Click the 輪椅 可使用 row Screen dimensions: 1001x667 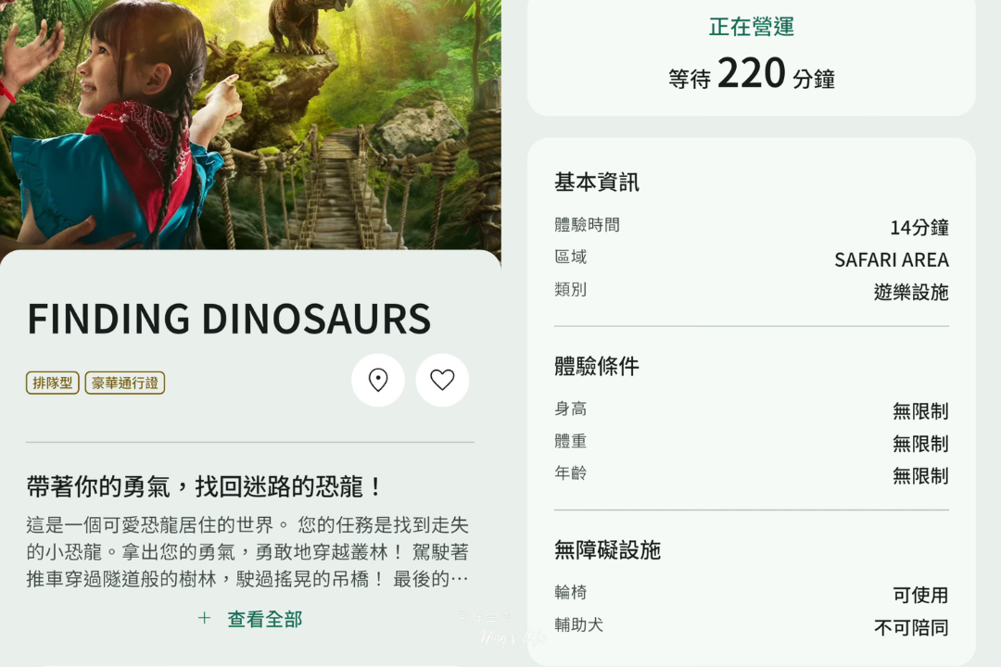[x=752, y=594]
